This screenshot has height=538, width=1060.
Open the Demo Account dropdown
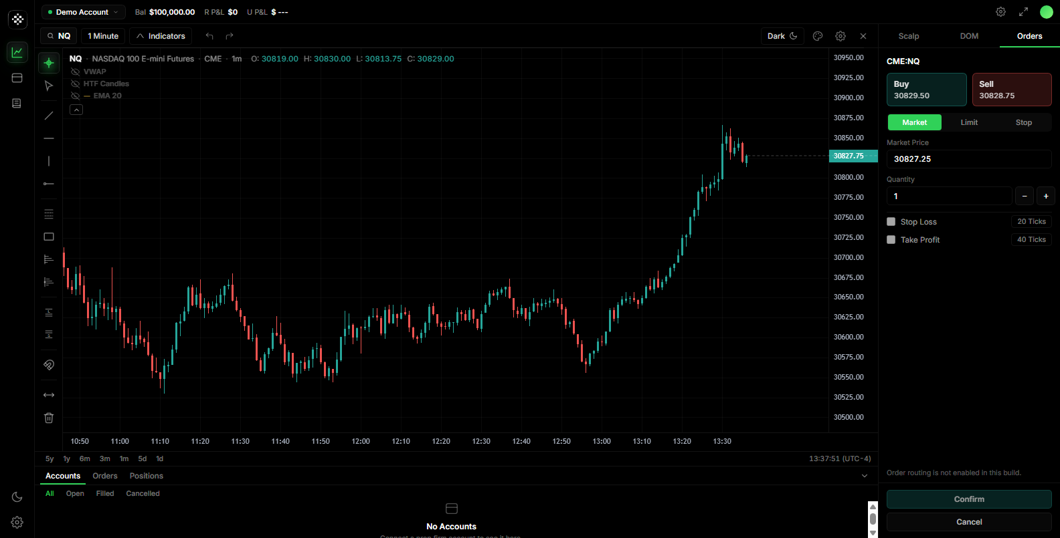click(84, 12)
